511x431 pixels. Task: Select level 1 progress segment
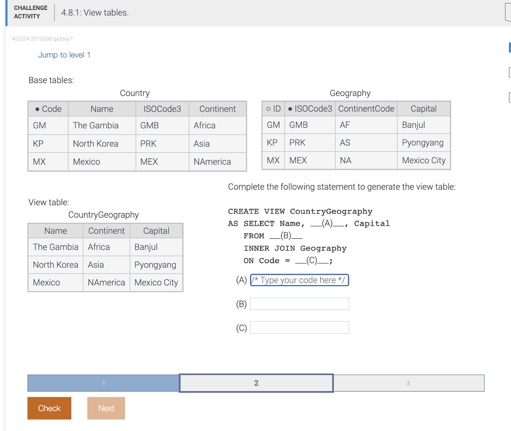pyautogui.click(x=103, y=383)
